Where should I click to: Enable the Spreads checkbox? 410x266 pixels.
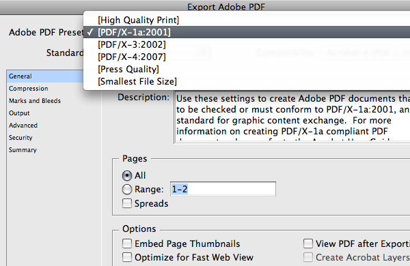127,203
